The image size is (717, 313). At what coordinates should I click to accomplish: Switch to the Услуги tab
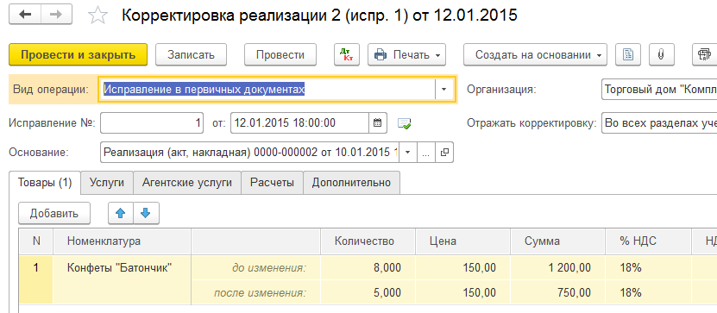pyautogui.click(x=107, y=183)
